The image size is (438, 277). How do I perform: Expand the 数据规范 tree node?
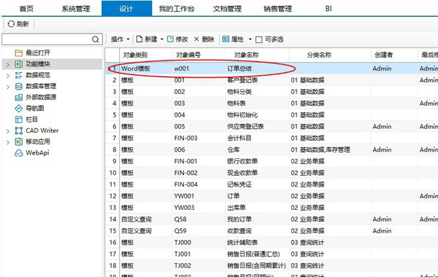(8, 76)
